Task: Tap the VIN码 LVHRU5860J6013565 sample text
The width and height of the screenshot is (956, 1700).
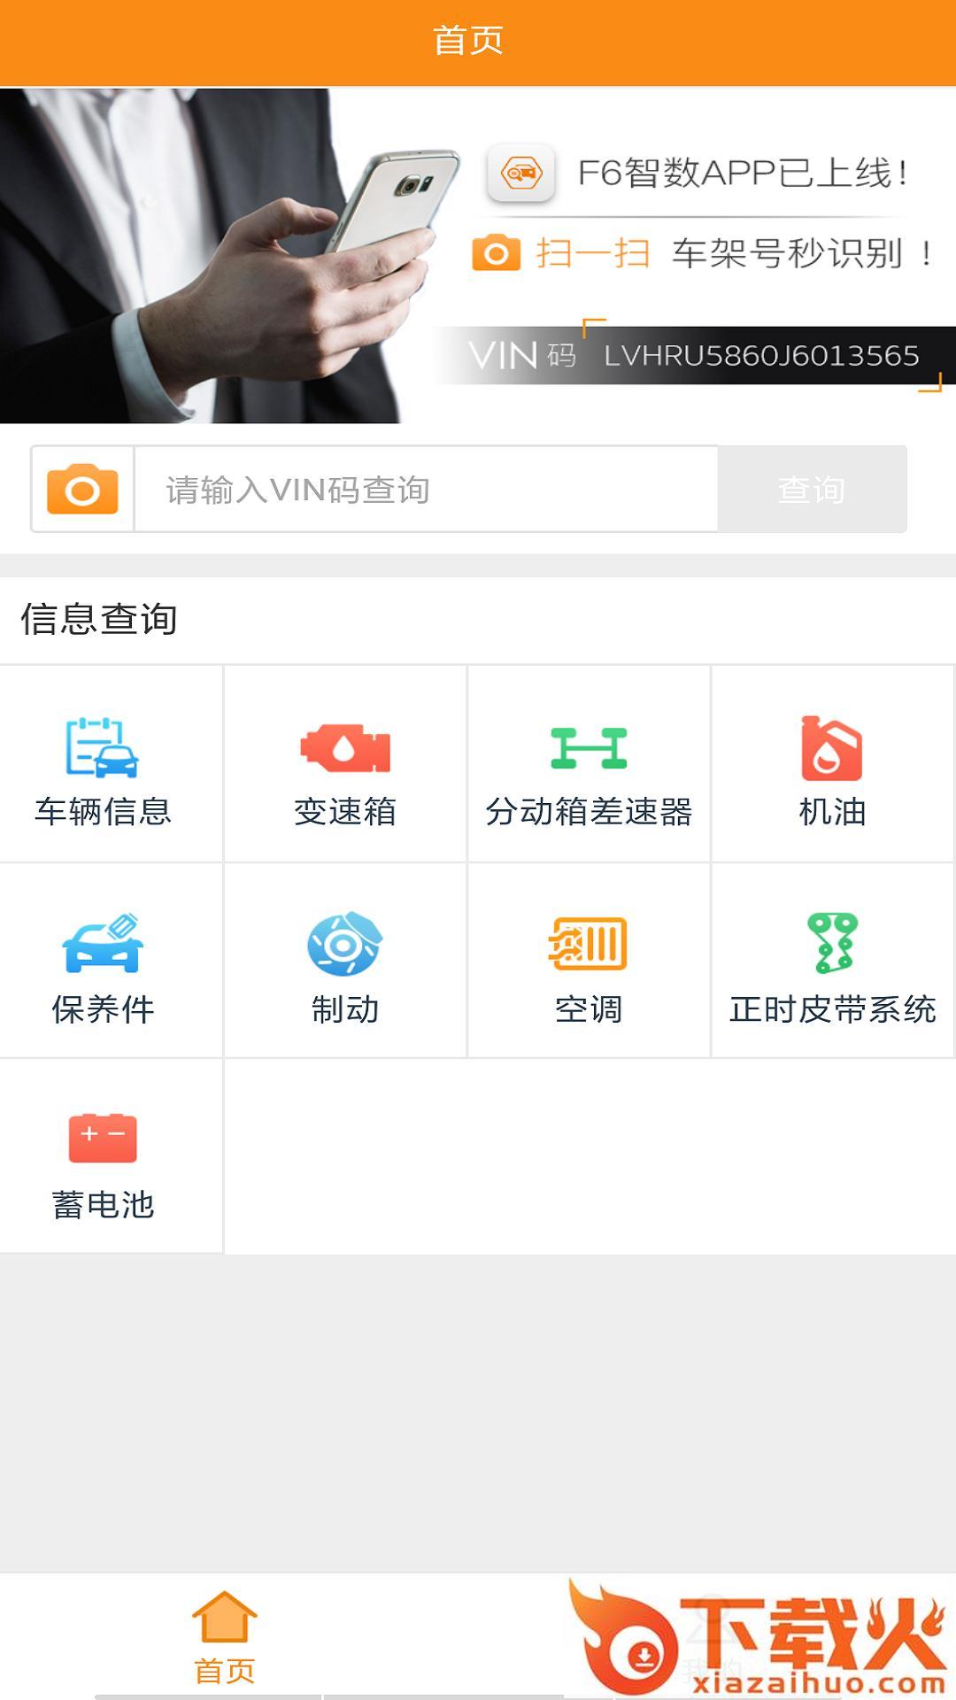Action: click(x=695, y=355)
